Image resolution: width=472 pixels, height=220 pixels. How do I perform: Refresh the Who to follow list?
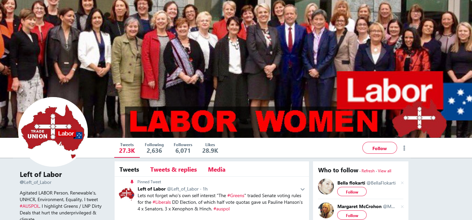tap(368, 171)
